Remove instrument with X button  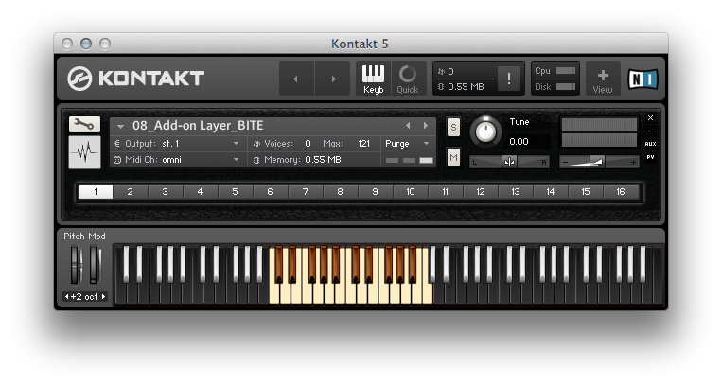click(651, 118)
